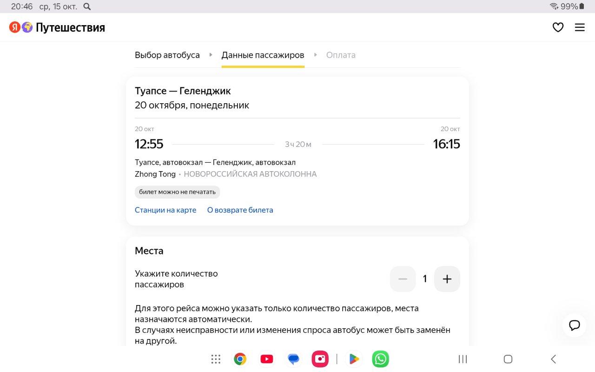Launch Chrome from the dock
595x372 pixels.
pyautogui.click(x=240, y=359)
